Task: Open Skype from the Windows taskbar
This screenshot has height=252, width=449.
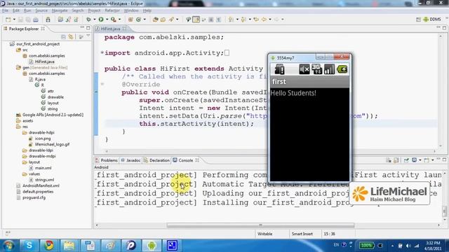Action: tap(29, 246)
